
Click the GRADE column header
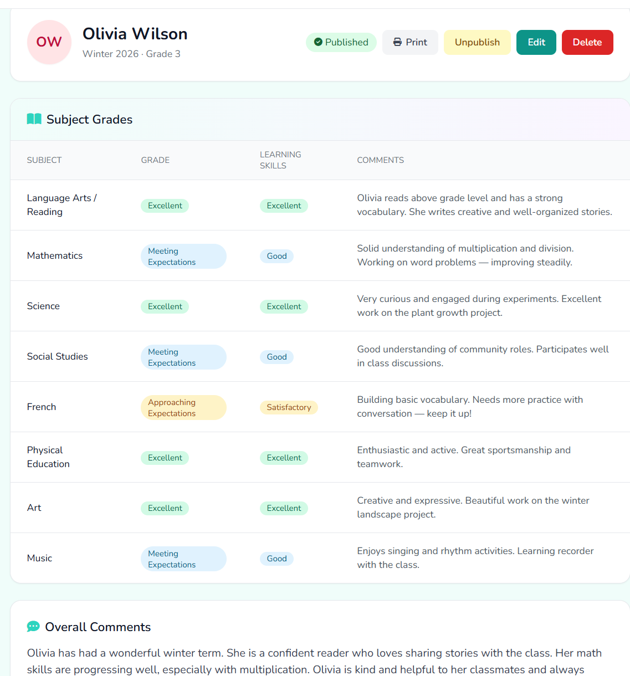click(x=155, y=160)
